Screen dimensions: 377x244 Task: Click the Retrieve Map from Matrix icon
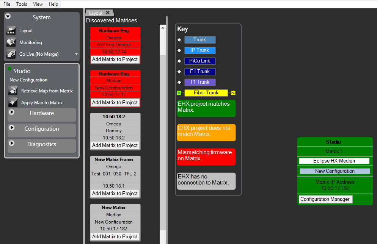coord(13,91)
